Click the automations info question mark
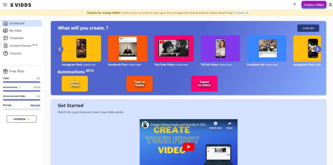Screen dimensions: 333x165 coord(19,88)
